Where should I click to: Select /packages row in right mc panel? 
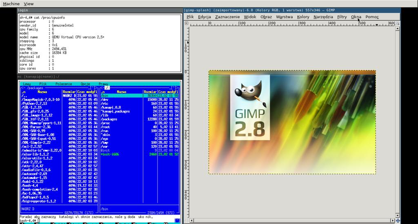click(140, 119)
